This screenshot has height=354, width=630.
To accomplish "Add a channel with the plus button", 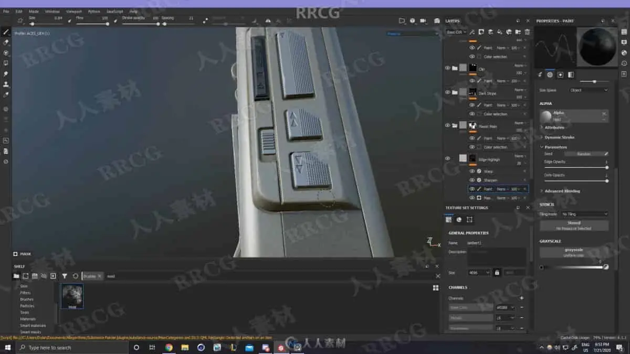I will pos(521,298).
